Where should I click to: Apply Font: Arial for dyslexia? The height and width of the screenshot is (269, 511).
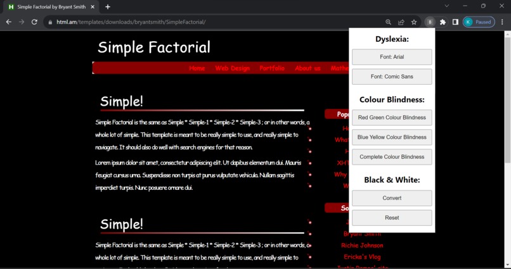pos(392,57)
